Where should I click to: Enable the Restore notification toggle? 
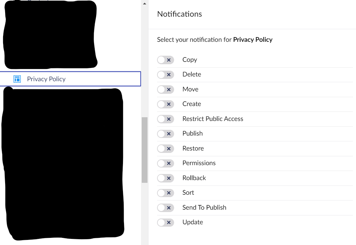(166, 148)
